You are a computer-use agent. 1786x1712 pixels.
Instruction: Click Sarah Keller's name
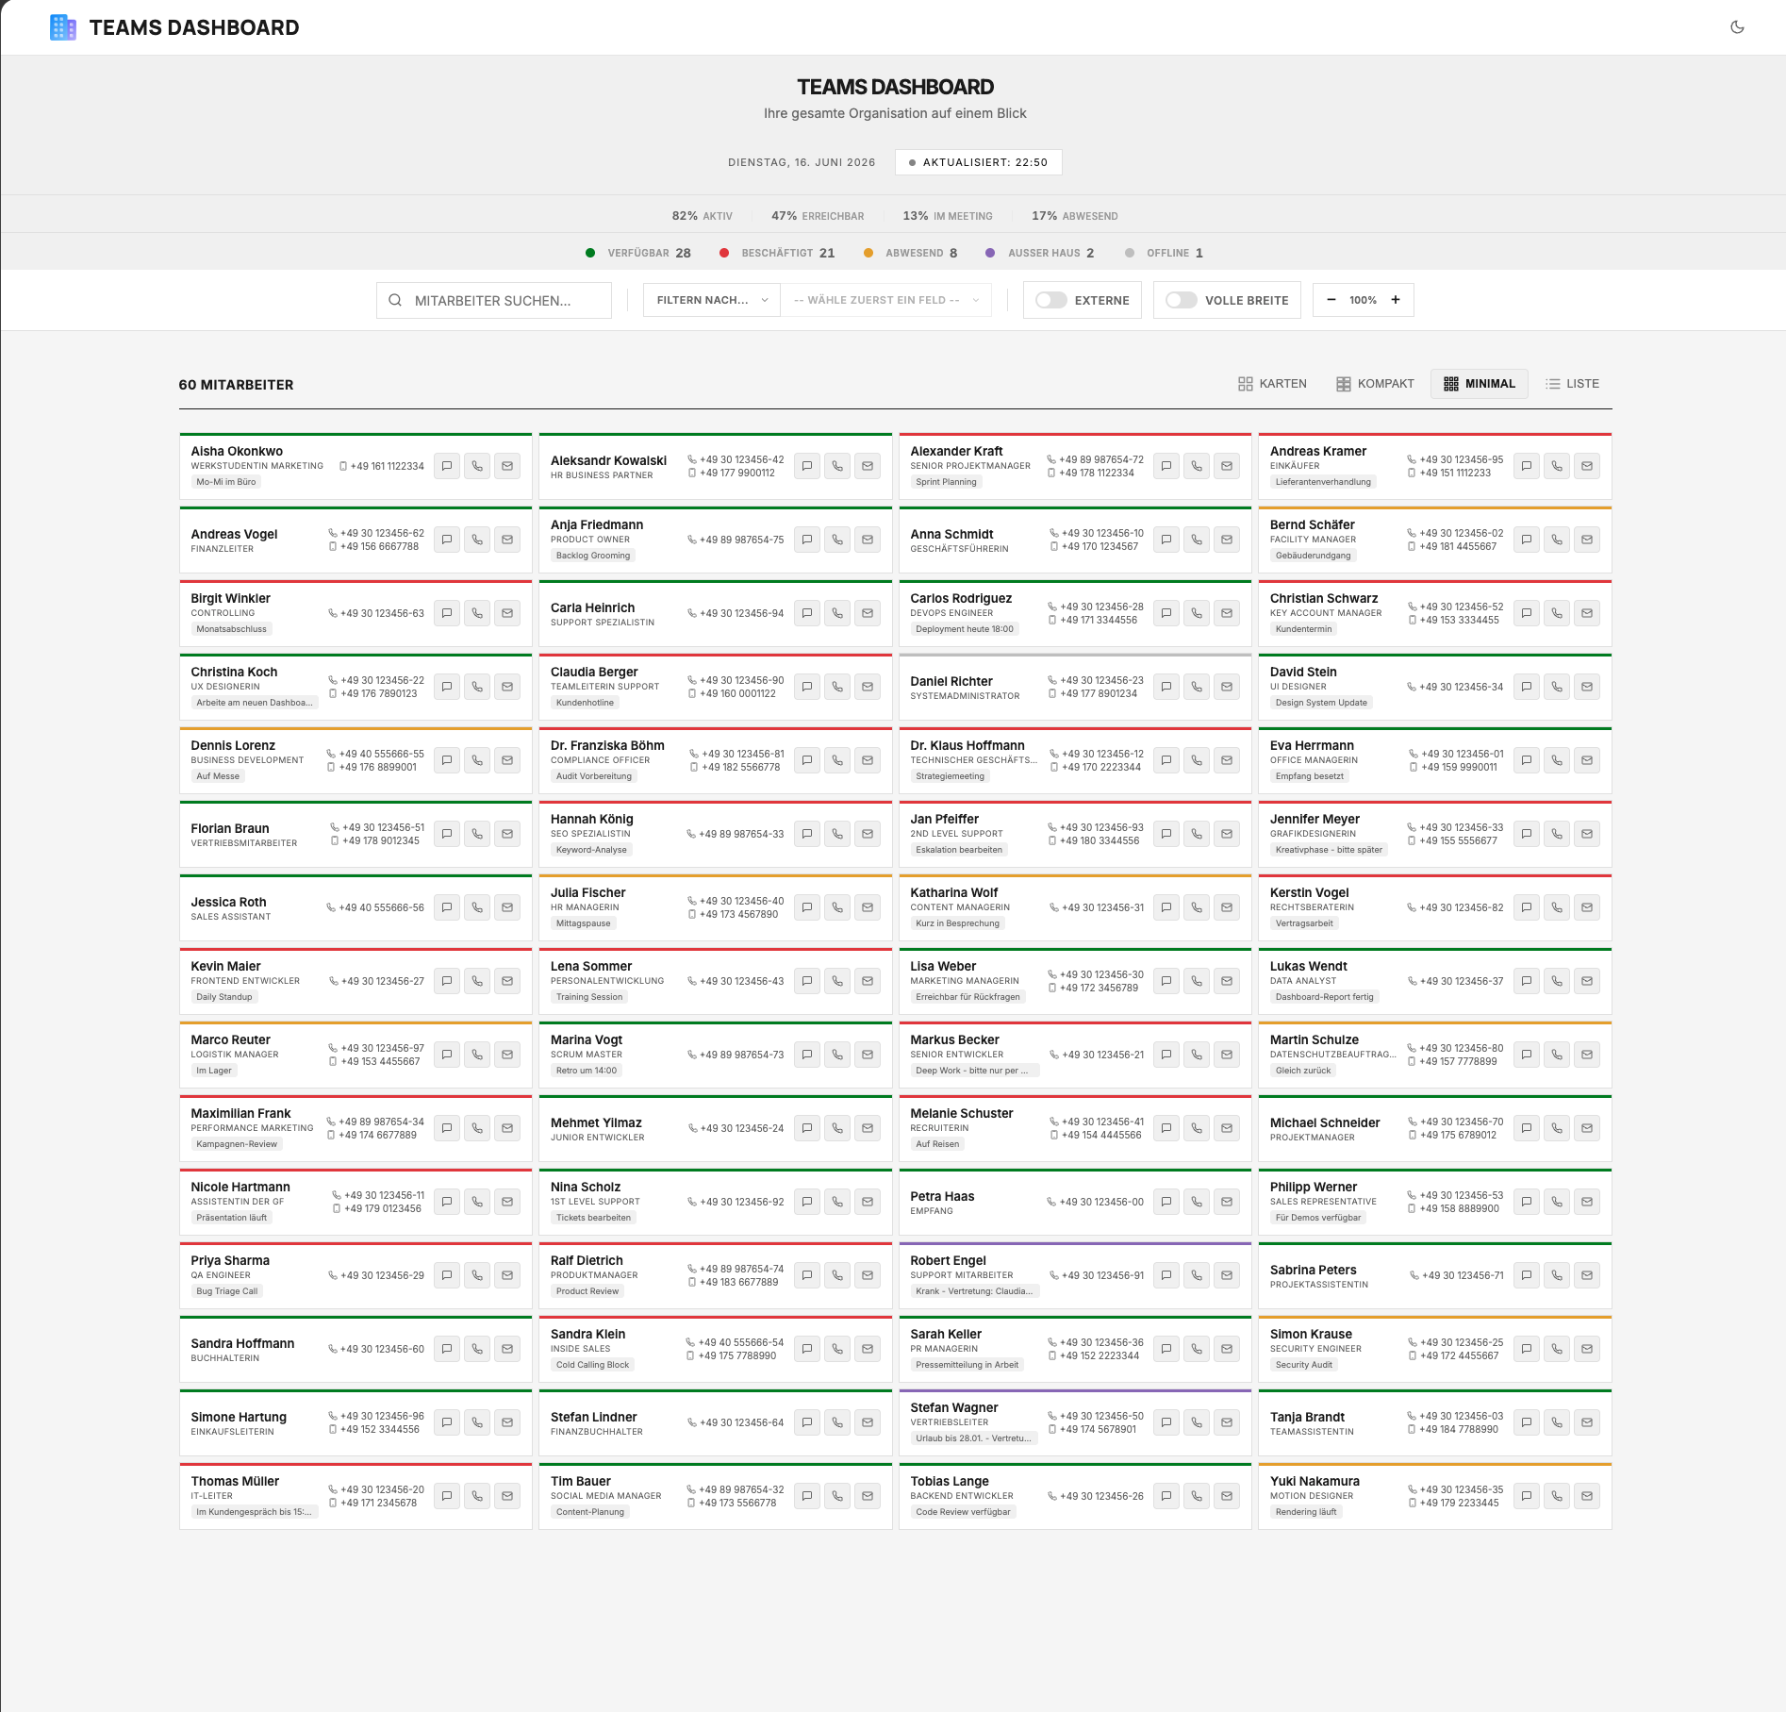tap(946, 1334)
